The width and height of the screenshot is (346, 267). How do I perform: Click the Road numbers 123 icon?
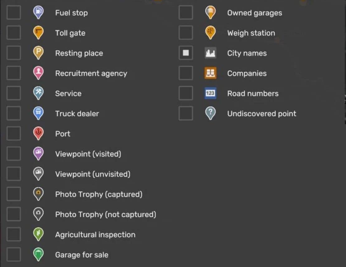click(x=211, y=93)
